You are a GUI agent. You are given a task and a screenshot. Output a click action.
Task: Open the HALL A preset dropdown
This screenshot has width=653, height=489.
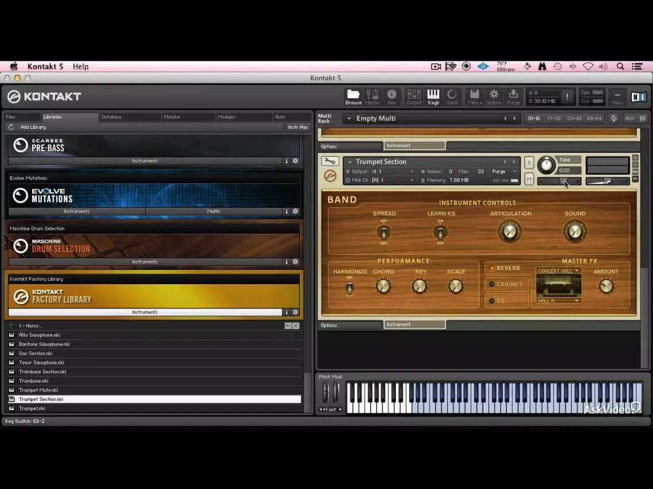click(x=558, y=301)
